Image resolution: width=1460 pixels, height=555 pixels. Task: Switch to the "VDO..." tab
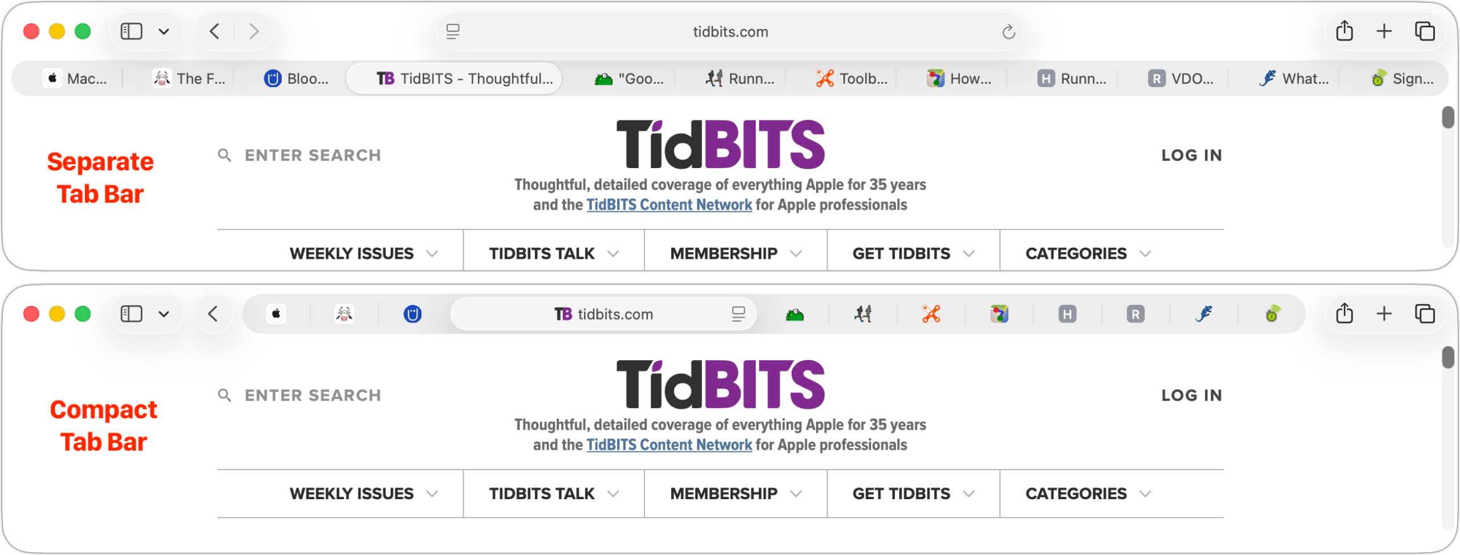click(1181, 79)
